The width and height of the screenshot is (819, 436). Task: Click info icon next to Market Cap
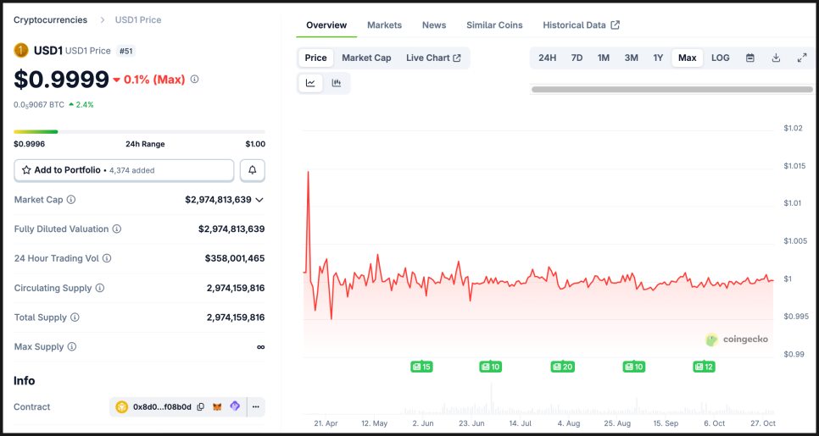[x=71, y=200]
